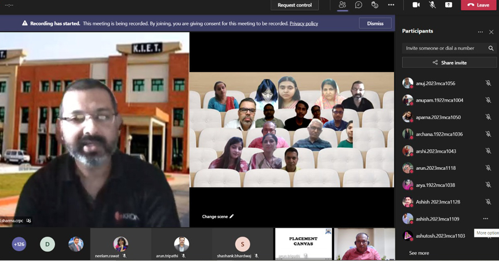
Task: Click the invite someone input field
Action: [443, 48]
